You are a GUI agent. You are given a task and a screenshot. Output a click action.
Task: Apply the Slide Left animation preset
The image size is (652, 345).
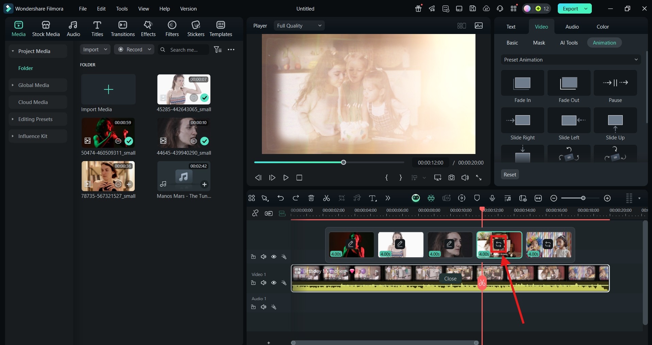click(569, 120)
